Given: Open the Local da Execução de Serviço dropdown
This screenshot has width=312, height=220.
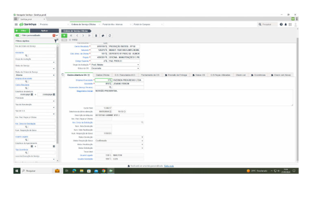Looking at the screenshot, I should click(x=35, y=159).
